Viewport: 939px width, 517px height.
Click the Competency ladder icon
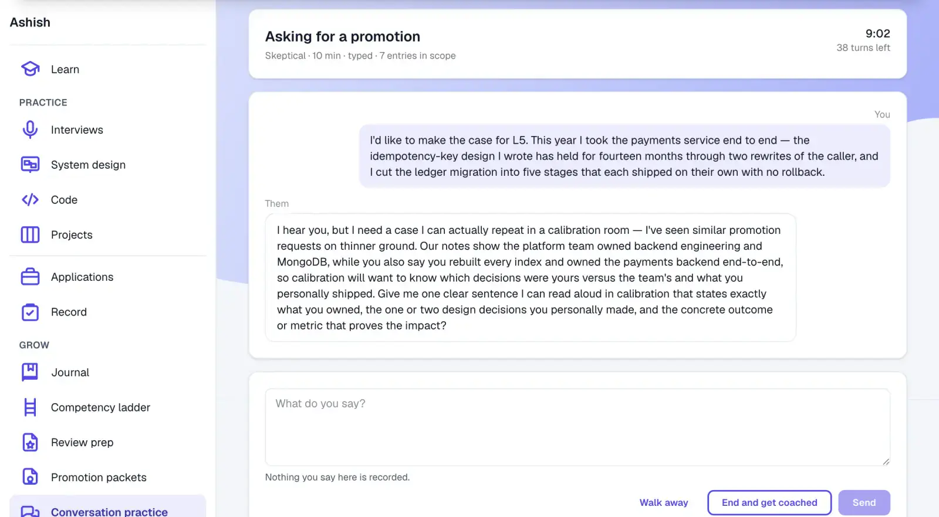[x=30, y=407]
